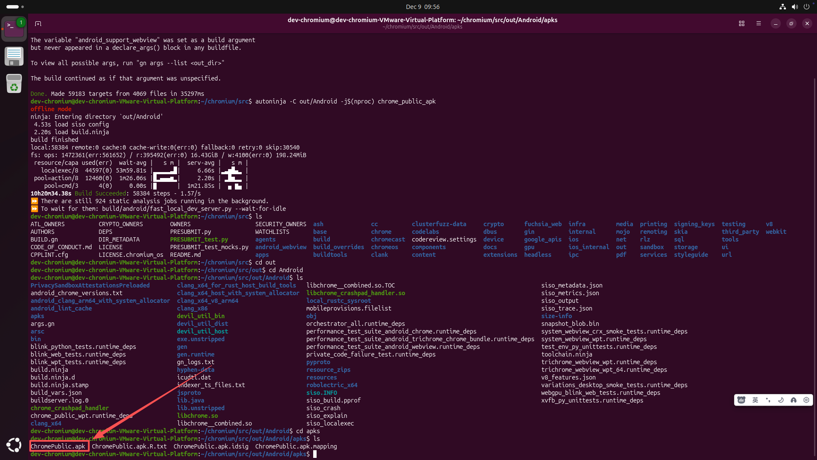Open the text editor dock icon

(x=14, y=56)
